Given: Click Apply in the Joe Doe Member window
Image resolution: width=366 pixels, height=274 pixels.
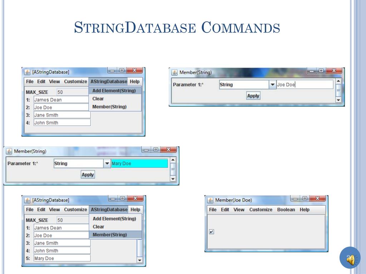Looking at the screenshot, I should pyautogui.click(x=253, y=96).
